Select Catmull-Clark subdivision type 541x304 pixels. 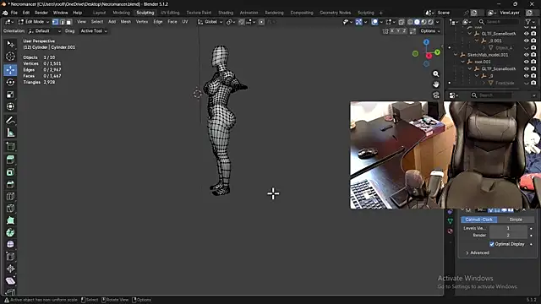[479, 220]
